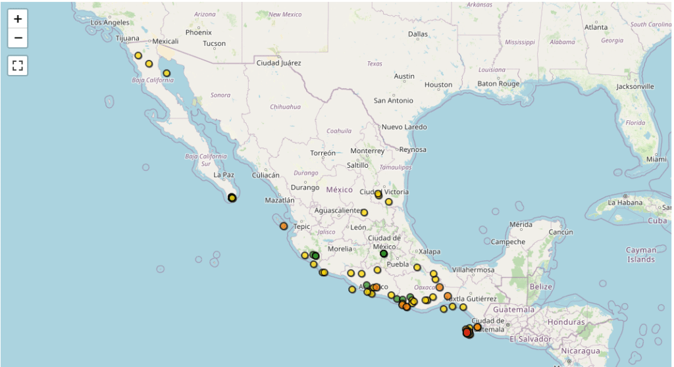This screenshot has width=674, height=367.
Task: Click the Miami city label
Action: (x=656, y=159)
